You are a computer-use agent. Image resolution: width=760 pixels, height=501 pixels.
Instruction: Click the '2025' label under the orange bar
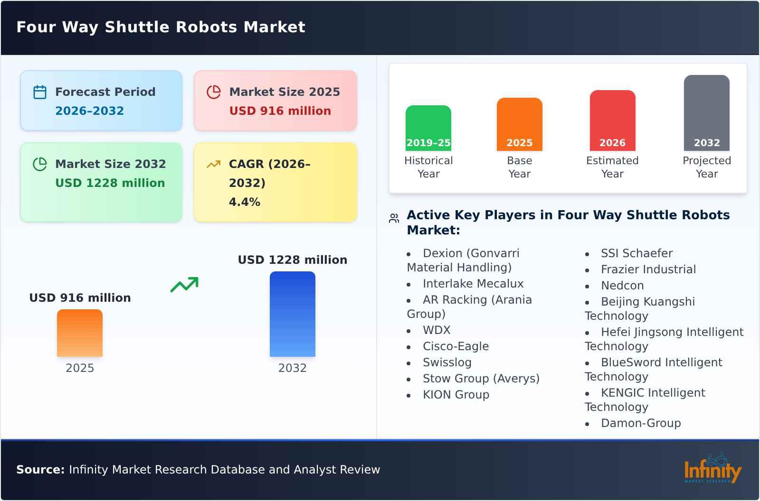pos(80,368)
